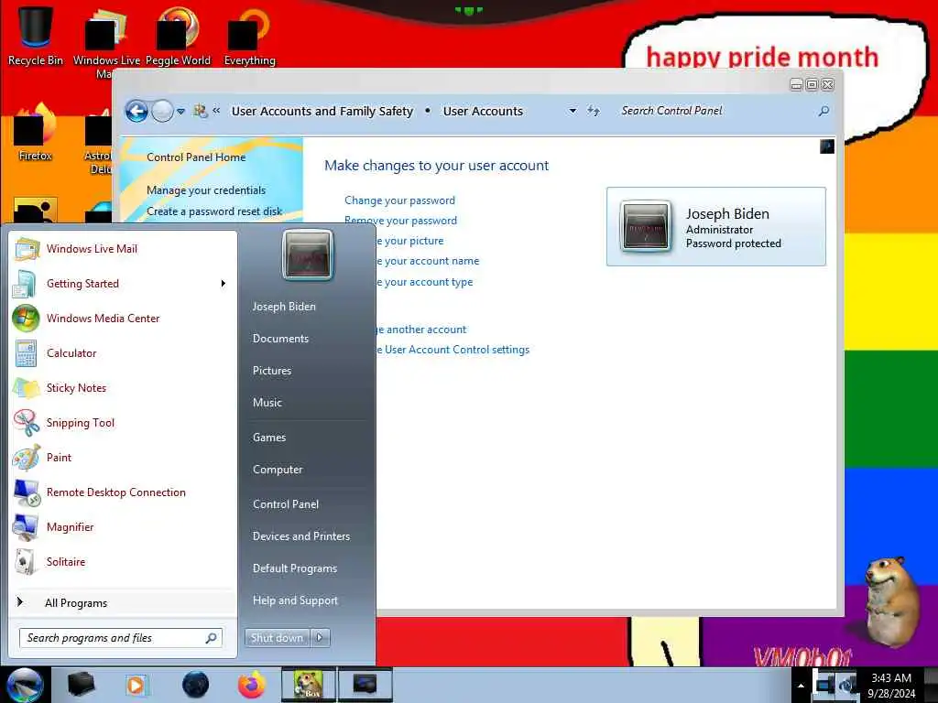Click the disabled forward navigation button
938x703 pixels.
tap(162, 111)
